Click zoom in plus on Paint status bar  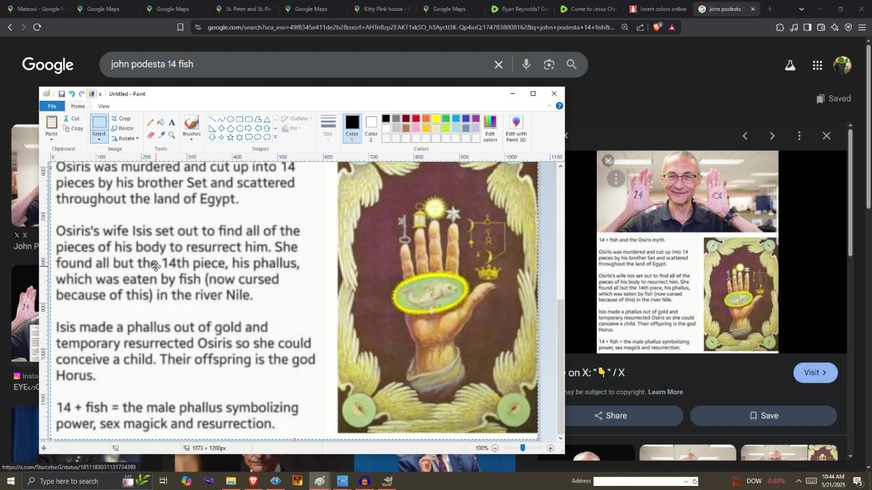pos(550,448)
